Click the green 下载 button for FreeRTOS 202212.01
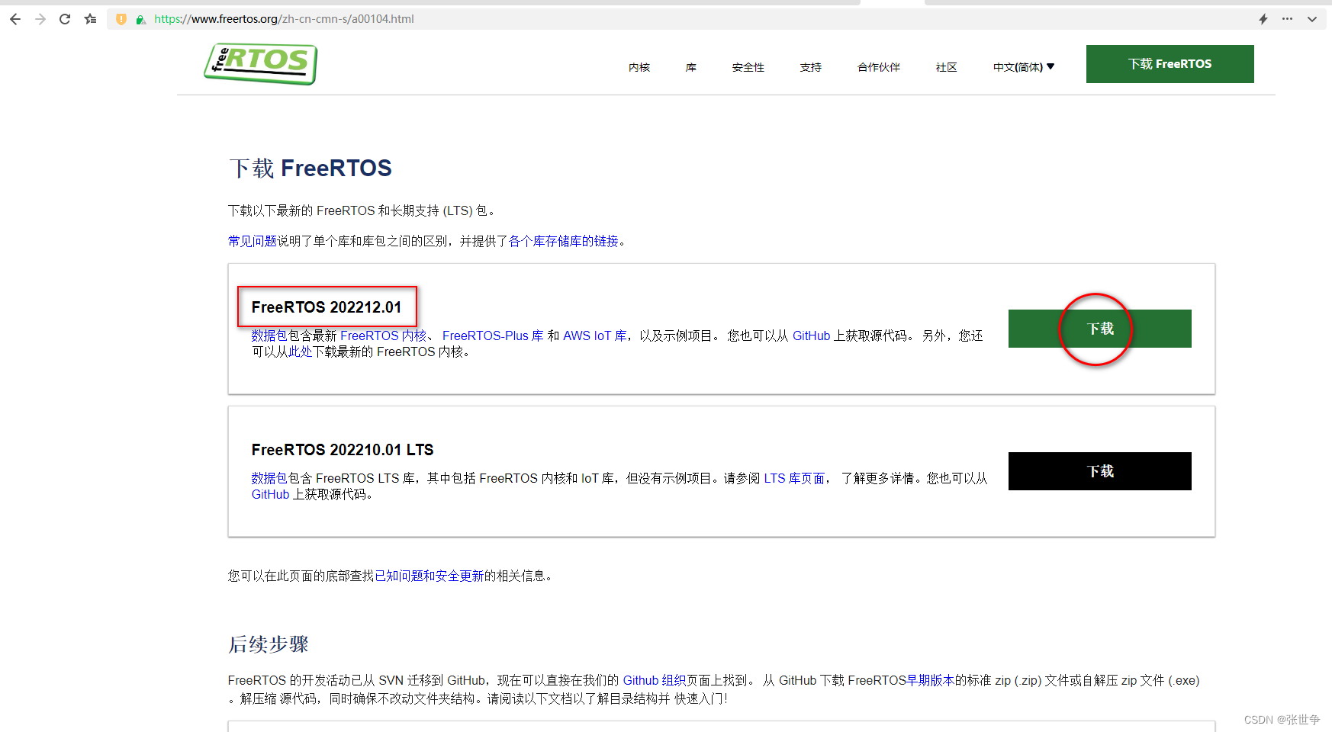1332x732 pixels. [x=1100, y=329]
